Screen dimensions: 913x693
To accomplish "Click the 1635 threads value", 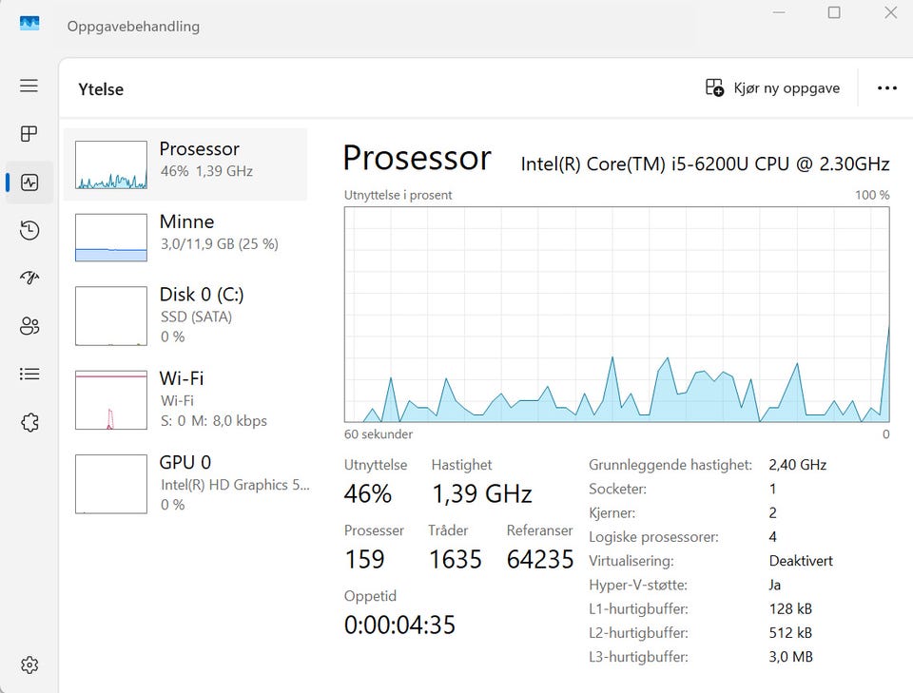I will tap(456, 560).
